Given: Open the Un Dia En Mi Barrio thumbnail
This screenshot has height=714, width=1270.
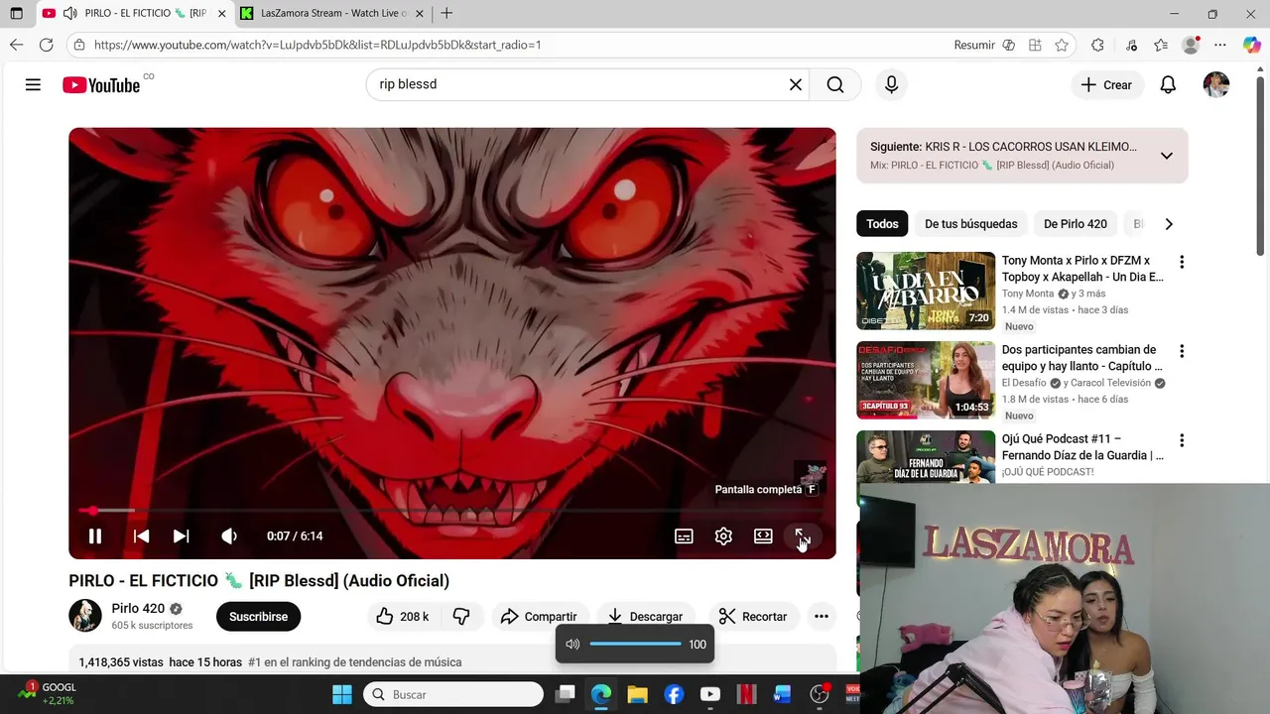Looking at the screenshot, I should (926, 291).
